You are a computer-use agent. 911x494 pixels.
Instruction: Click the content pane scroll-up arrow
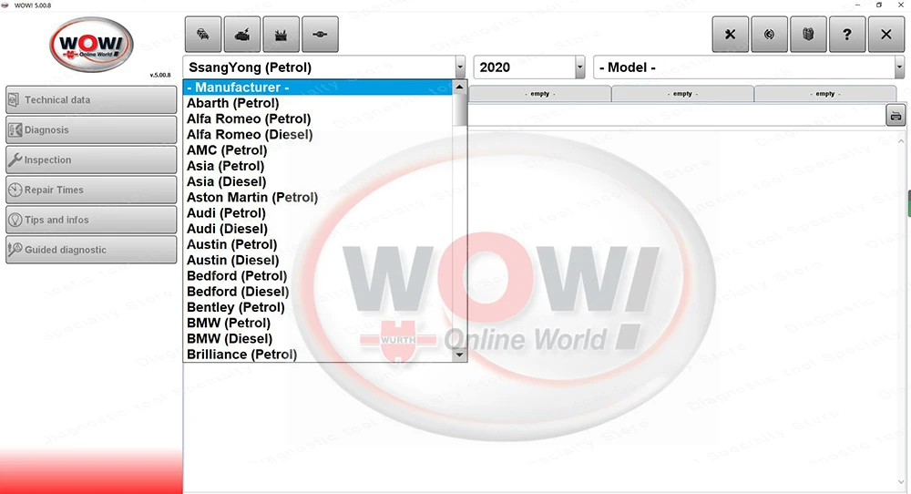pos(901,140)
